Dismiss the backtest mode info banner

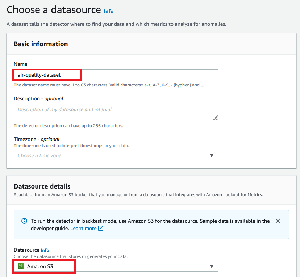(278, 221)
